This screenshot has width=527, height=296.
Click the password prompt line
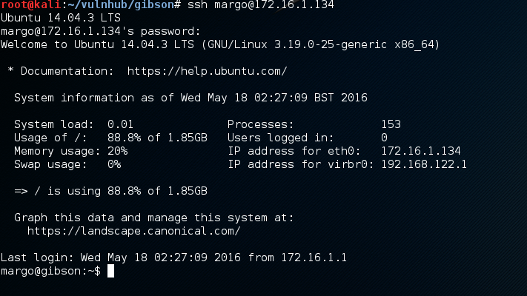coord(101,31)
